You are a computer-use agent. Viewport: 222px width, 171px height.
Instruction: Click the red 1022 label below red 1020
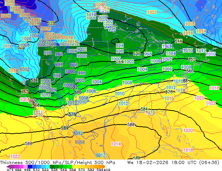(211, 103)
